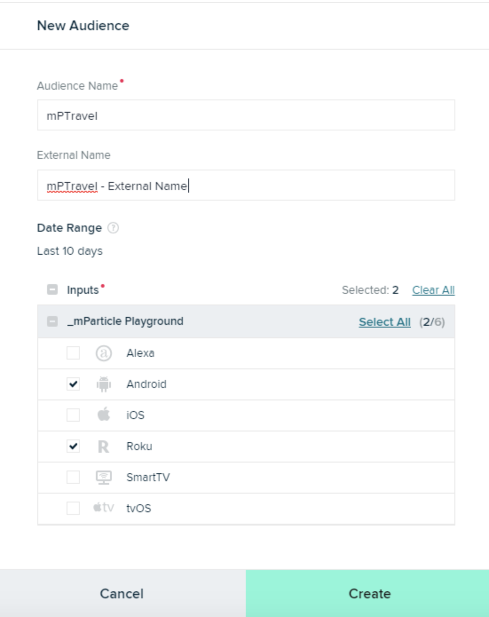This screenshot has width=489, height=617.
Task: Click the Create button
Action: (x=367, y=593)
